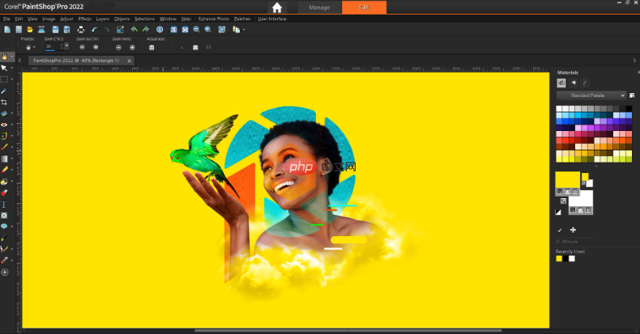
Task: Open the Standard Palette dropdown
Action: pyautogui.click(x=591, y=95)
